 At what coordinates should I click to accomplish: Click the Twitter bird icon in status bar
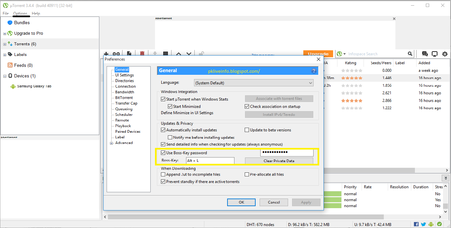[424, 224]
